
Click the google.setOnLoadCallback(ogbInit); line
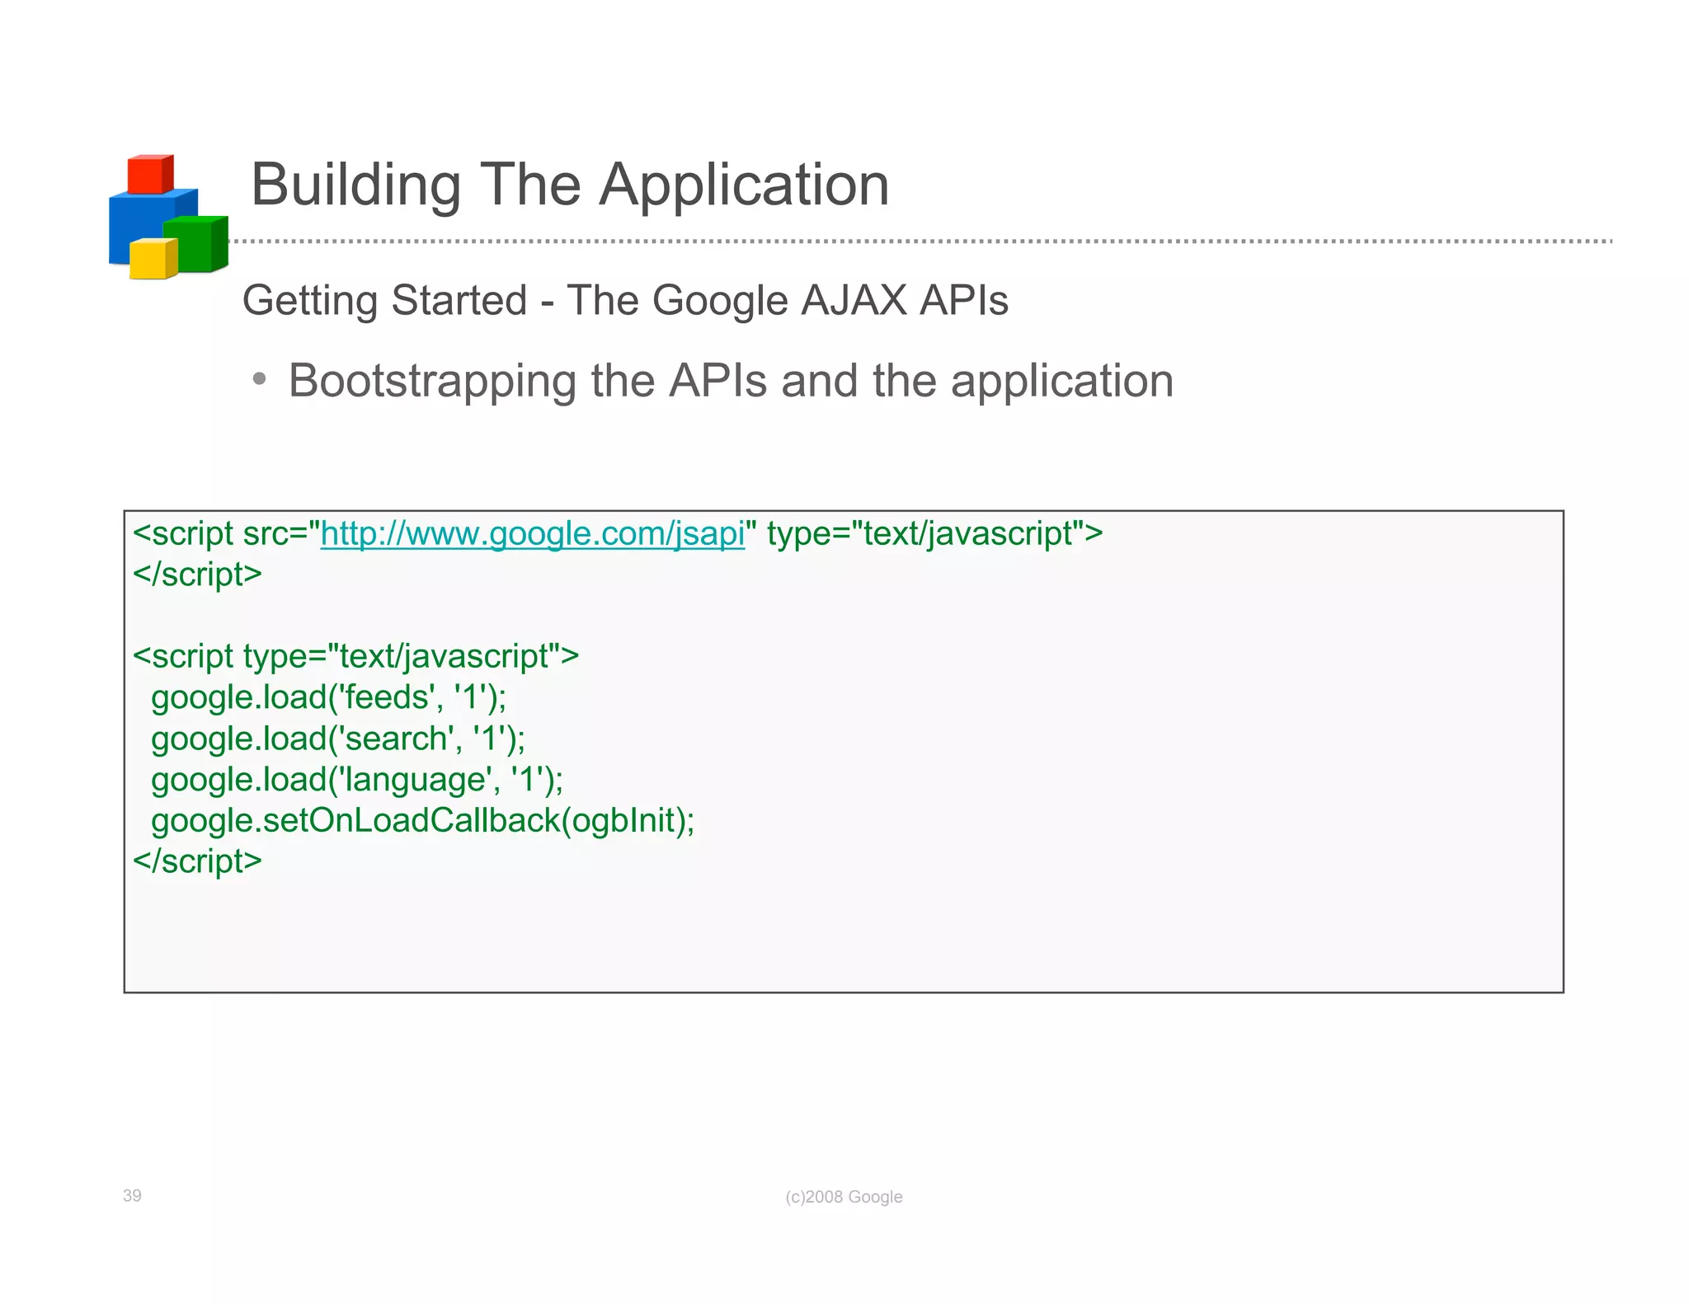(422, 821)
